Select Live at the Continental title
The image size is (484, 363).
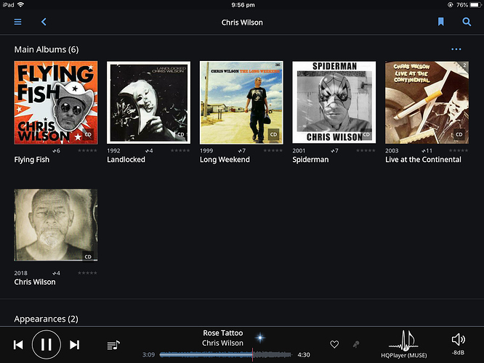point(423,160)
